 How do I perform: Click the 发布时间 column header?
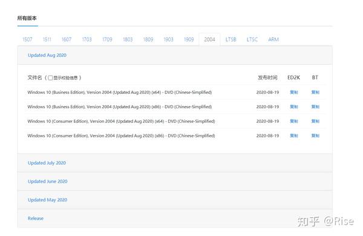[267, 77]
